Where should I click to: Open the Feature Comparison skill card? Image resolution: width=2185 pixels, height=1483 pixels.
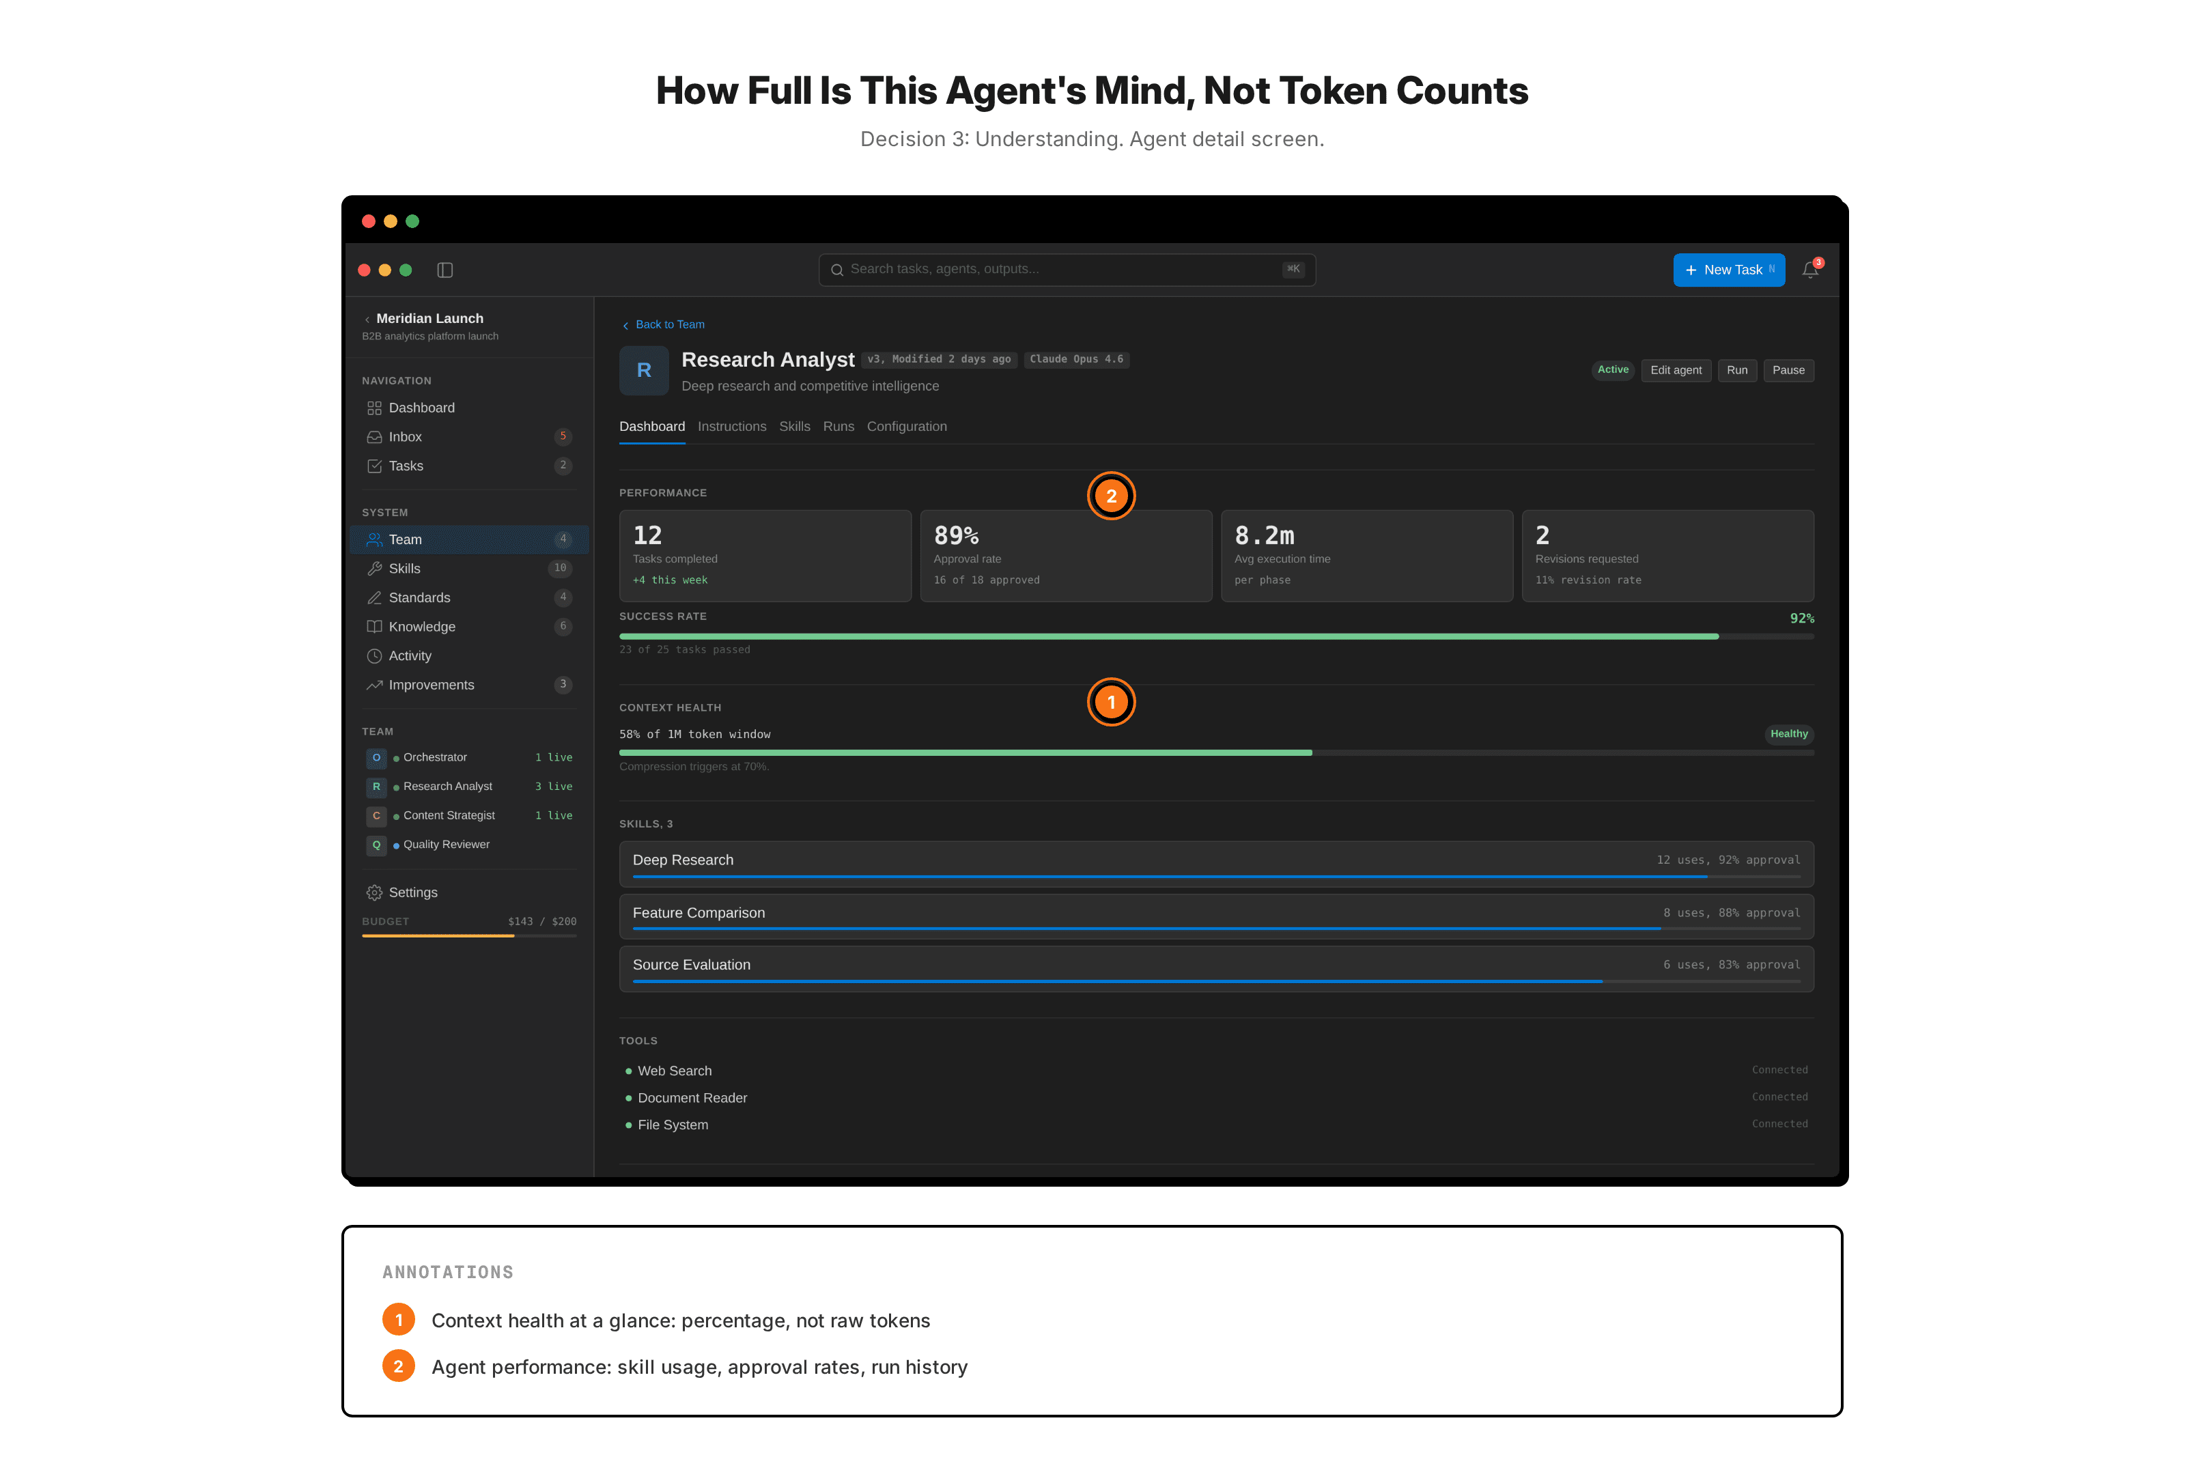tap(1215, 917)
